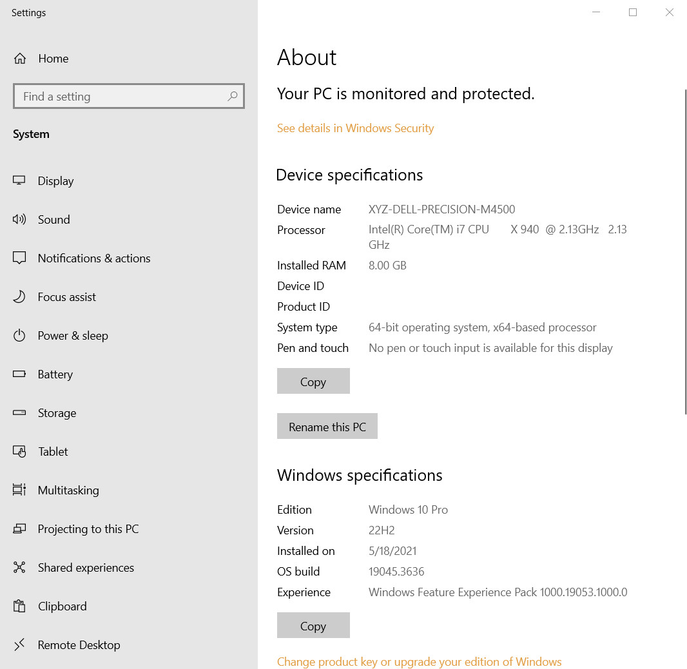Go to Sound settings
The height and width of the screenshot is (669, 687).
[x=54, y=220]
